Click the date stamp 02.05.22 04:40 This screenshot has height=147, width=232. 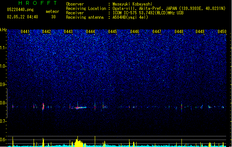click(22, 17)
